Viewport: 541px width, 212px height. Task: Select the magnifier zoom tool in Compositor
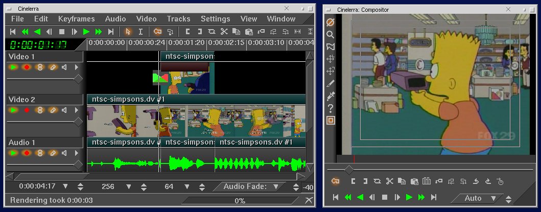click(x=330, y=35)
